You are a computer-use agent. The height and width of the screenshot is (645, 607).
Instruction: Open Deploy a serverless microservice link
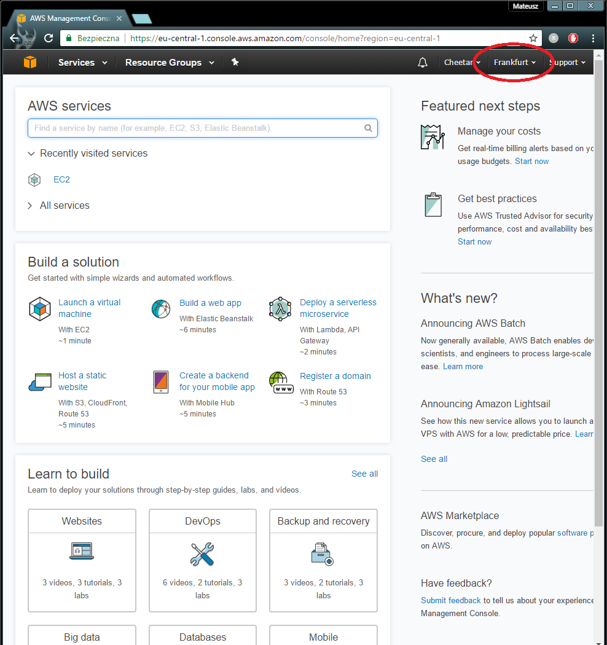point(338,308)
